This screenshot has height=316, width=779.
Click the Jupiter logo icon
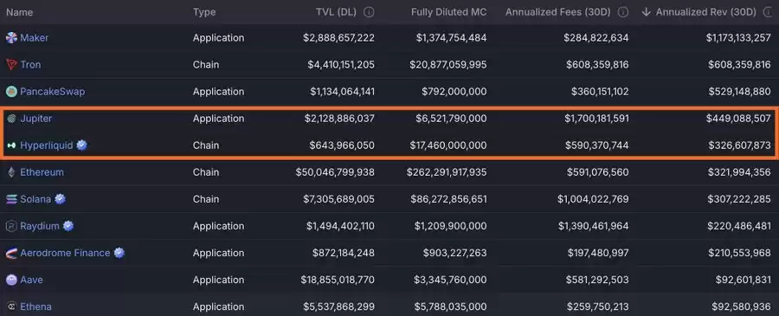point(11,119)
